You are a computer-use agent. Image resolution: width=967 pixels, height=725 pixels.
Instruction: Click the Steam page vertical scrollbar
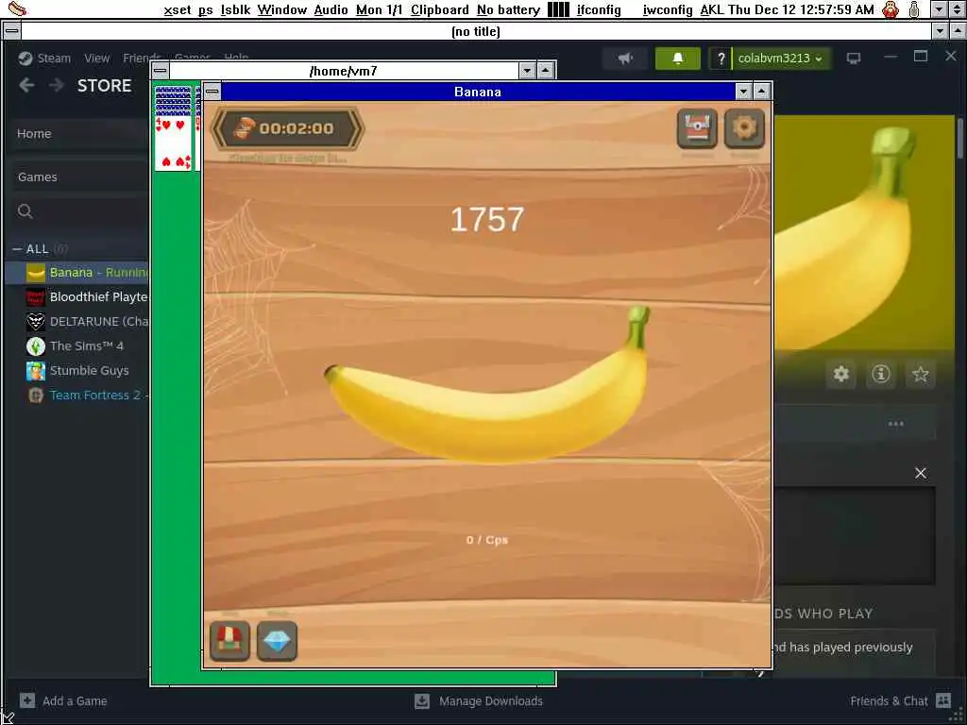(x=960, y=138)
